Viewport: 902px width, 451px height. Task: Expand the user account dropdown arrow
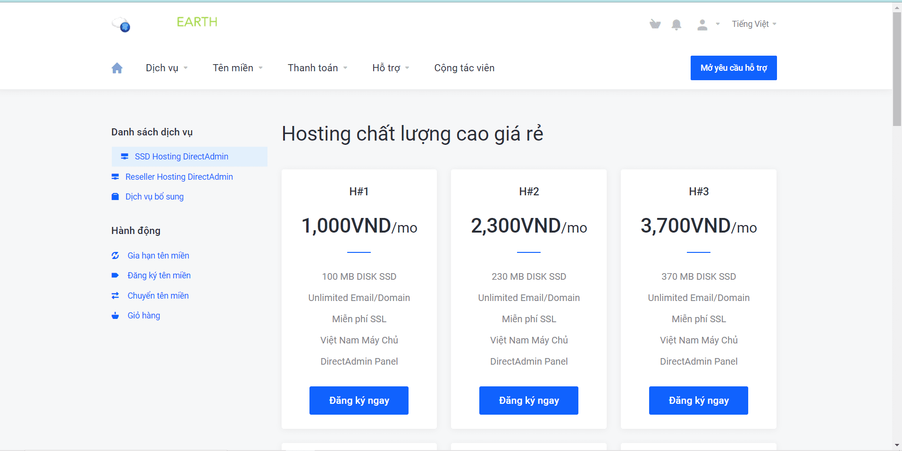click(x=718, y=24)
